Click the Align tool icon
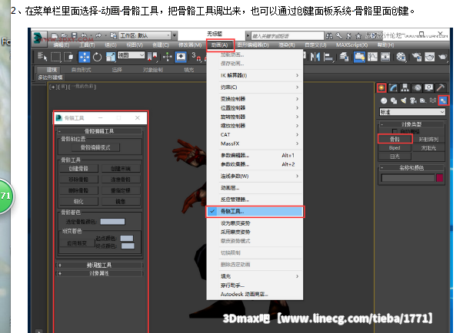463x333 pixels. (x=328, y=57)
